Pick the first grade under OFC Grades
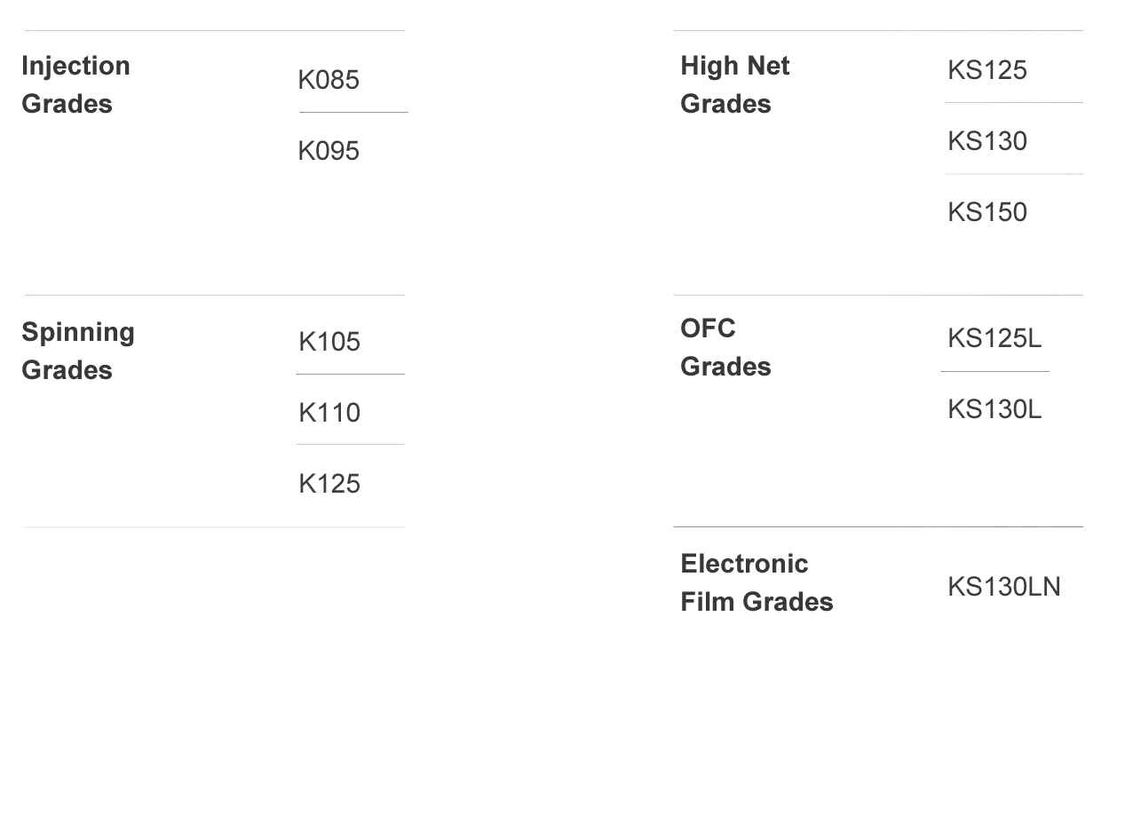The image size is (1133, 830). [994, 338]
